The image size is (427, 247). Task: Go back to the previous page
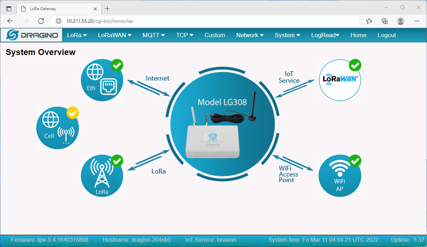(x=10, y=21)
